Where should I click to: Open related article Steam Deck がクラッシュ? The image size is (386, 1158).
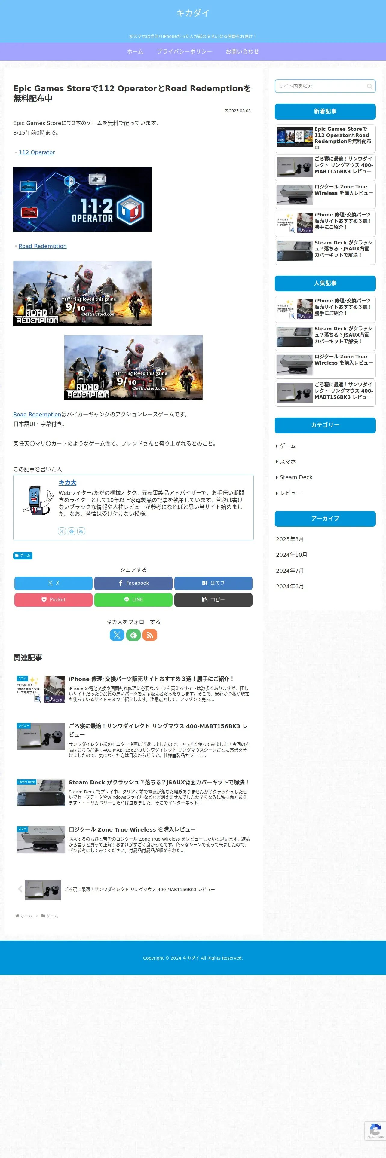coord(133,792)
